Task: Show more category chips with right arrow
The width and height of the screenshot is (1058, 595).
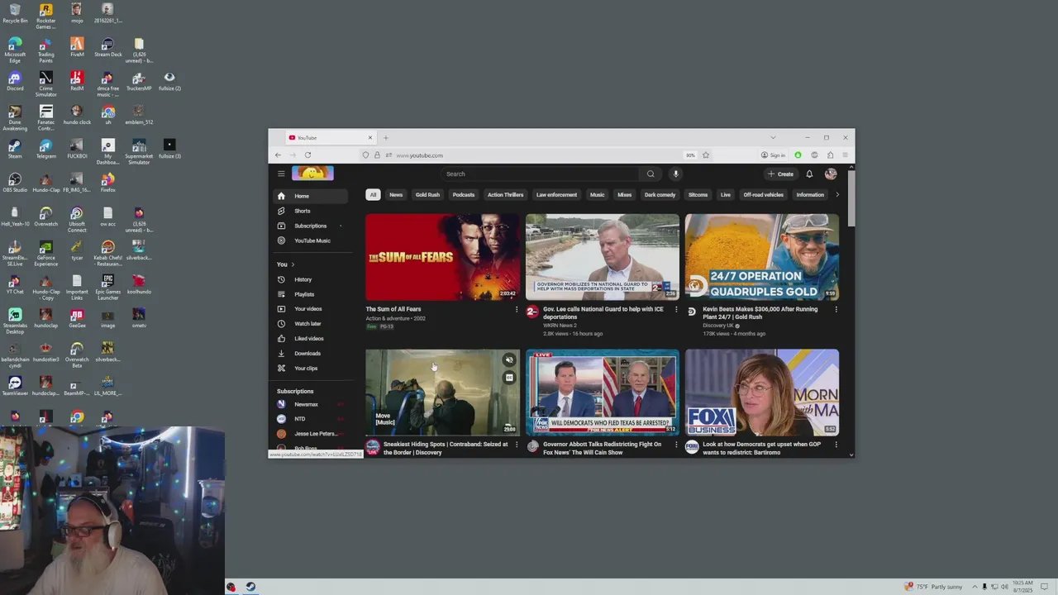Action: click(x=836, y=195)
